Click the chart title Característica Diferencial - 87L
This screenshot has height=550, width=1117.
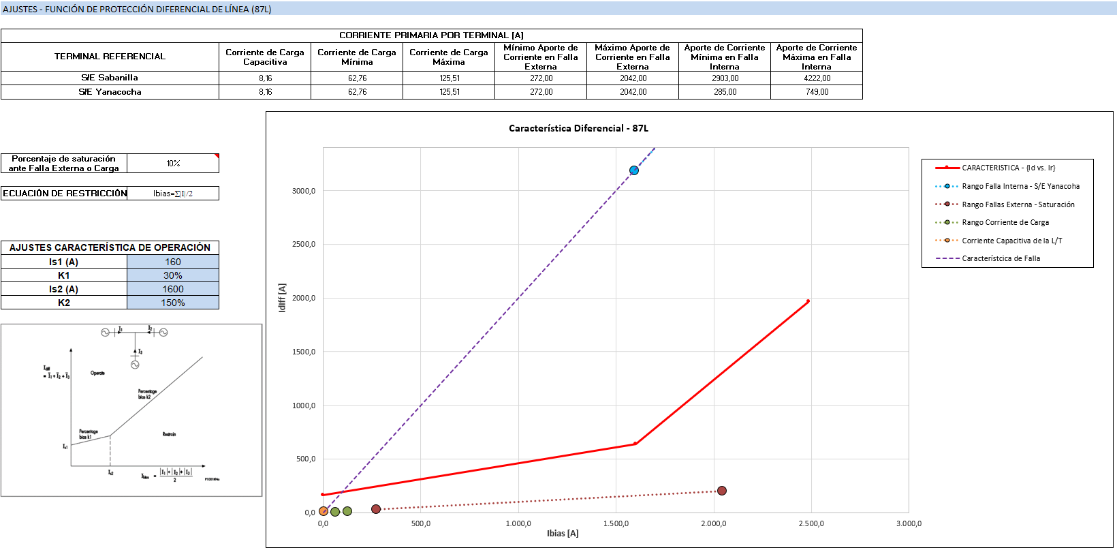click(x=578, y=128)
